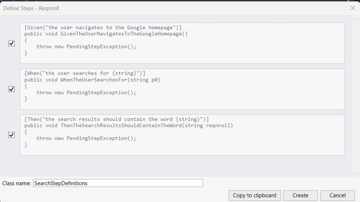This screenshot has height=202, width=360.
Task: Click the Class name label
Action: point(16,183)
